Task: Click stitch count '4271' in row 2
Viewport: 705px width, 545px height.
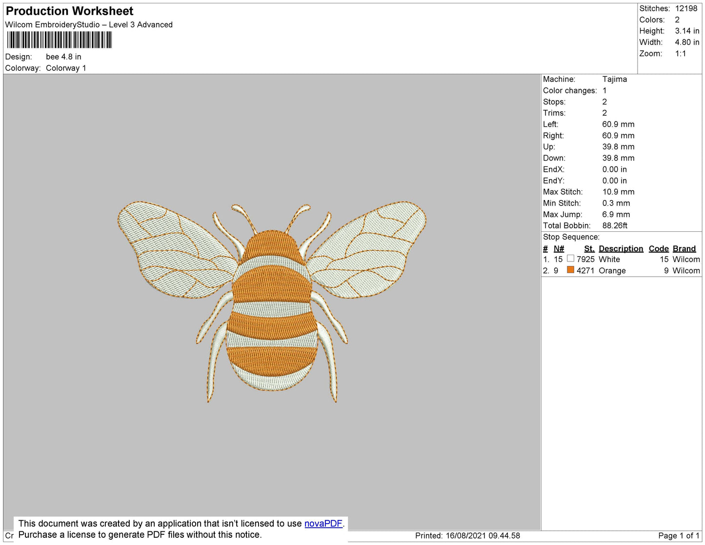Action: pyautogui.click(x=585, y=270)
